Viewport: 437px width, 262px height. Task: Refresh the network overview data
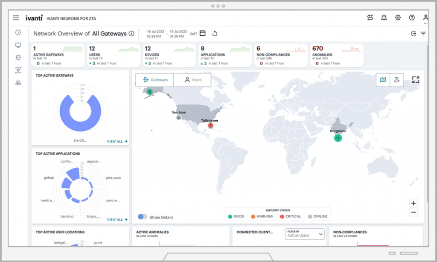(215, 33)
